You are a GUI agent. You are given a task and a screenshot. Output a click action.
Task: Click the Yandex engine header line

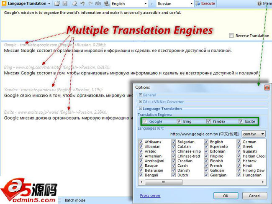53,89
